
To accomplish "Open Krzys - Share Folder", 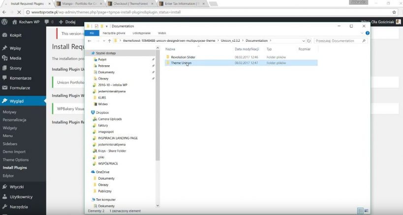I will click(112, 151).
